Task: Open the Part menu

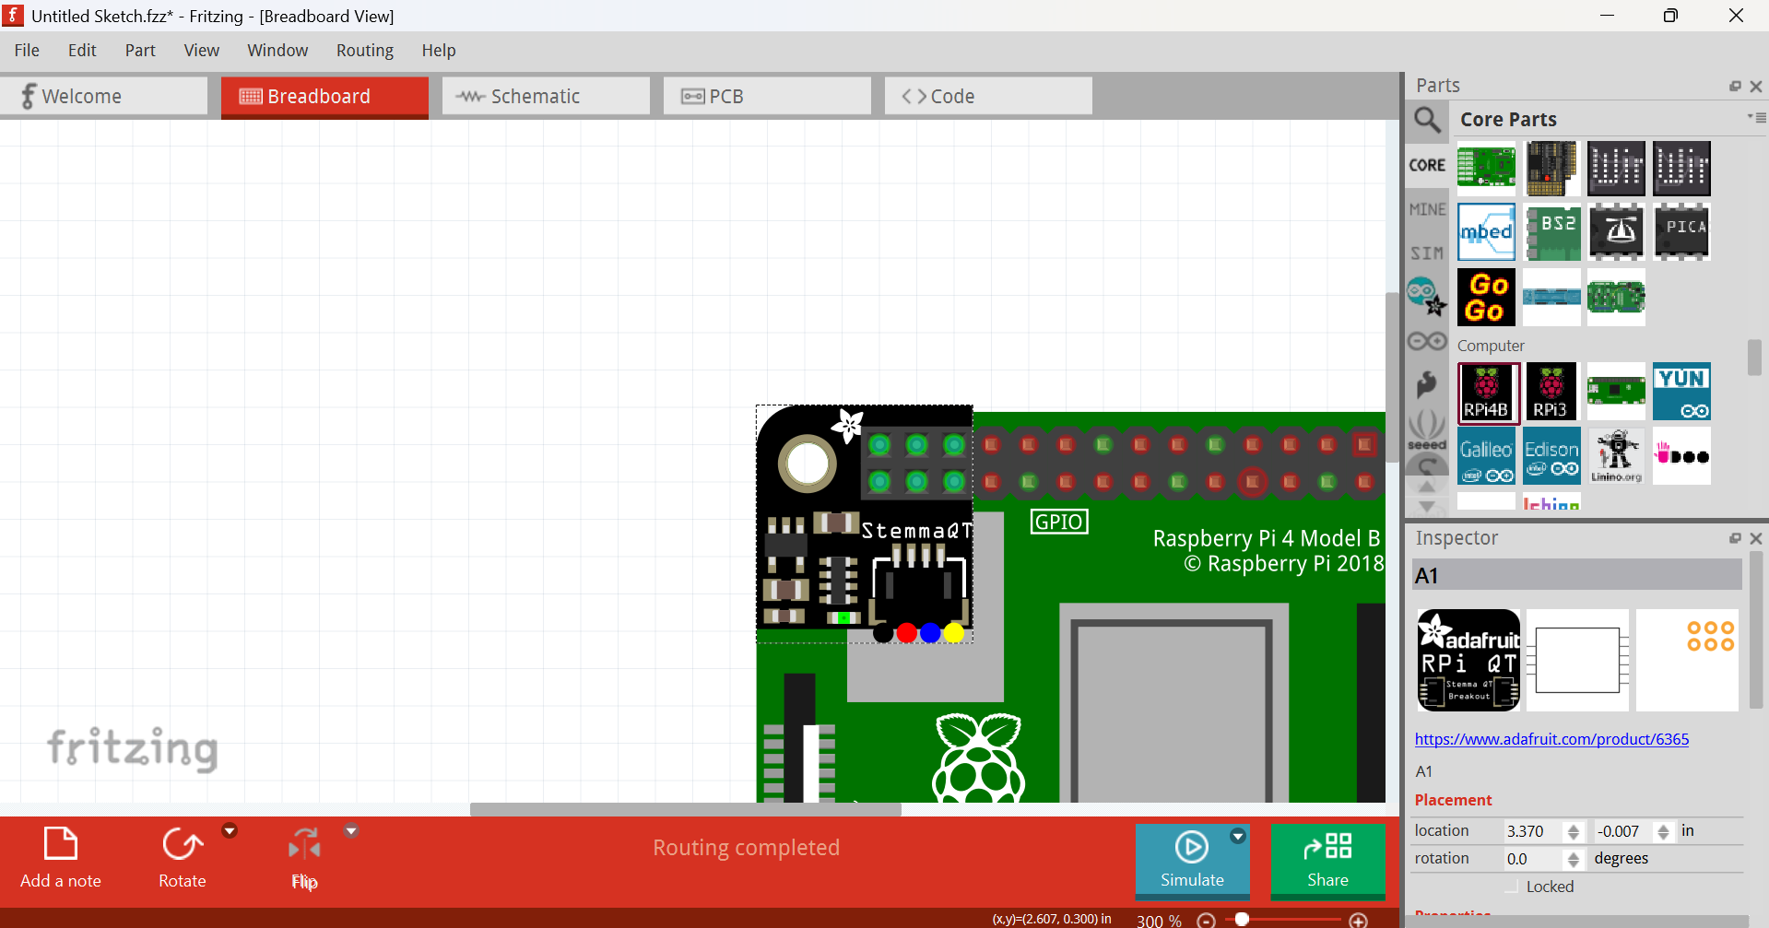Action: pos(140,51)
